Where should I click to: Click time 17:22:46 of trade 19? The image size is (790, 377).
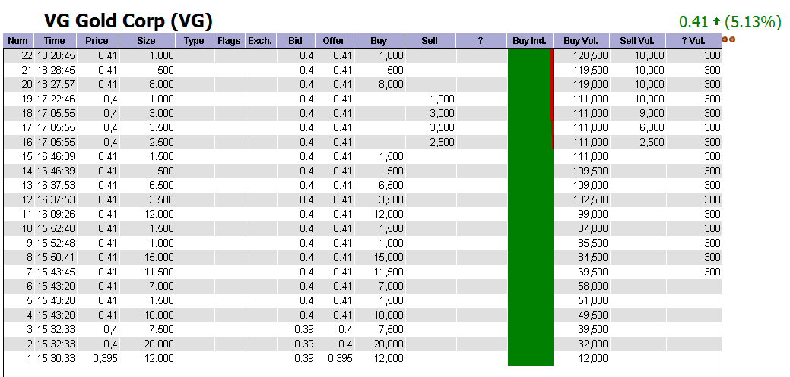(55, 99)
